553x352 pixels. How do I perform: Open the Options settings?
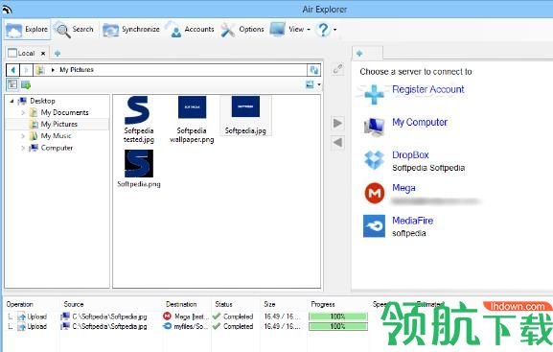[242, 30]
